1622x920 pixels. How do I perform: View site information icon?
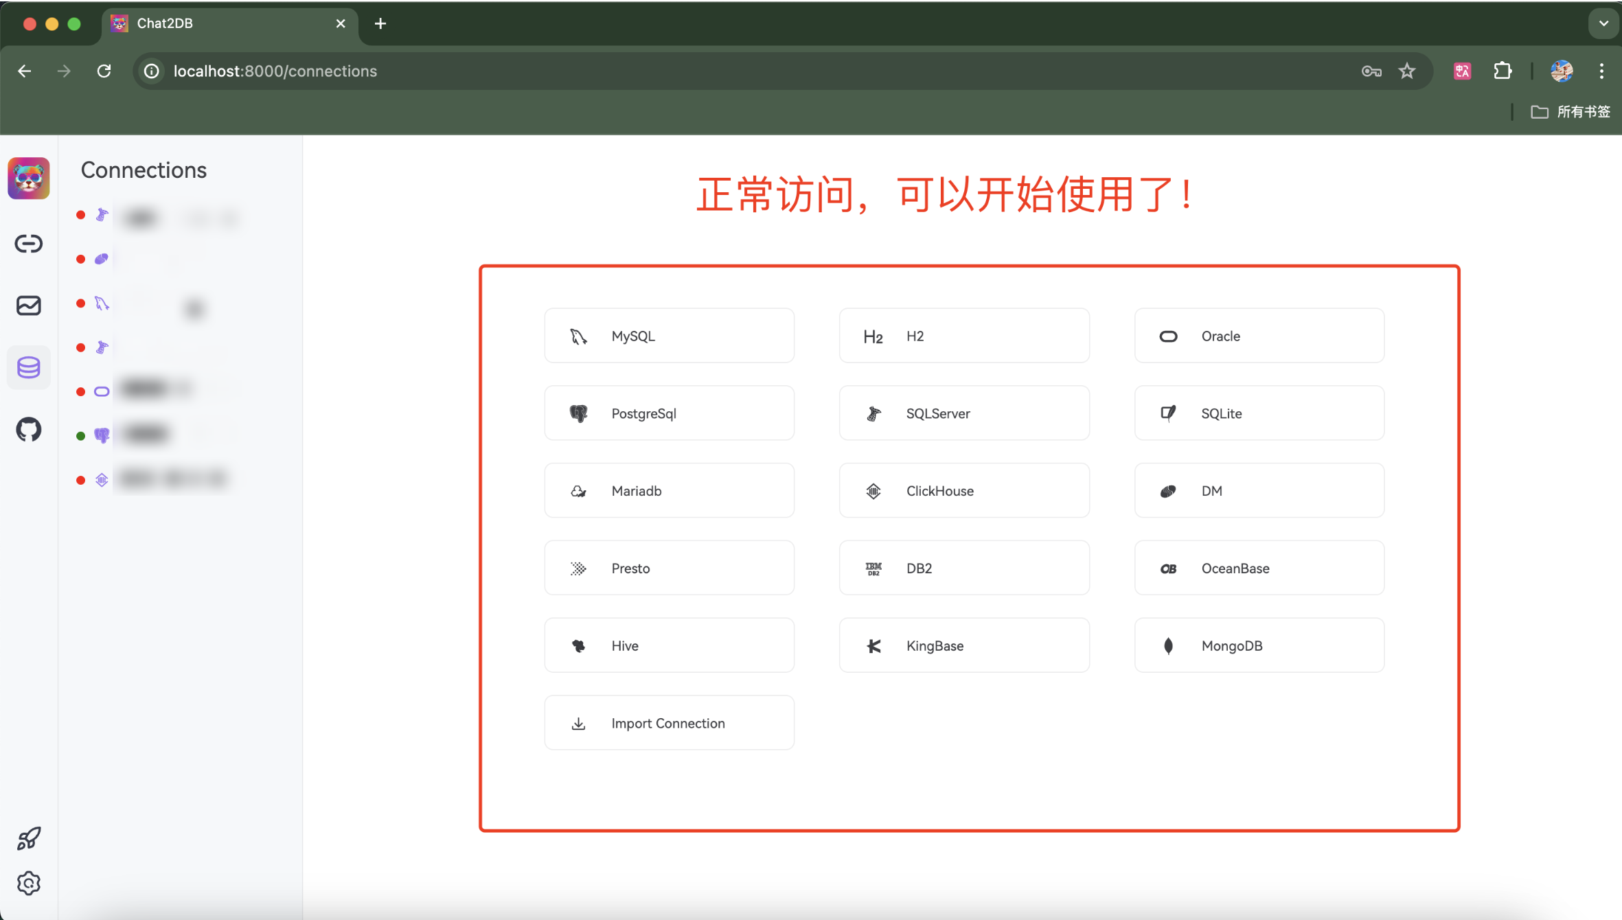click(152, 71)
